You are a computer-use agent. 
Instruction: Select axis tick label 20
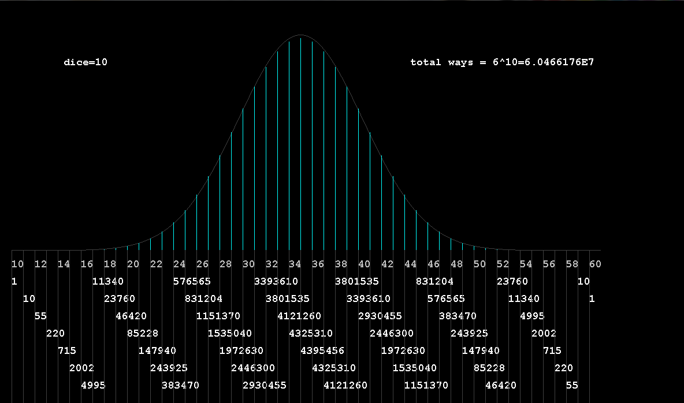click(133, 264)
